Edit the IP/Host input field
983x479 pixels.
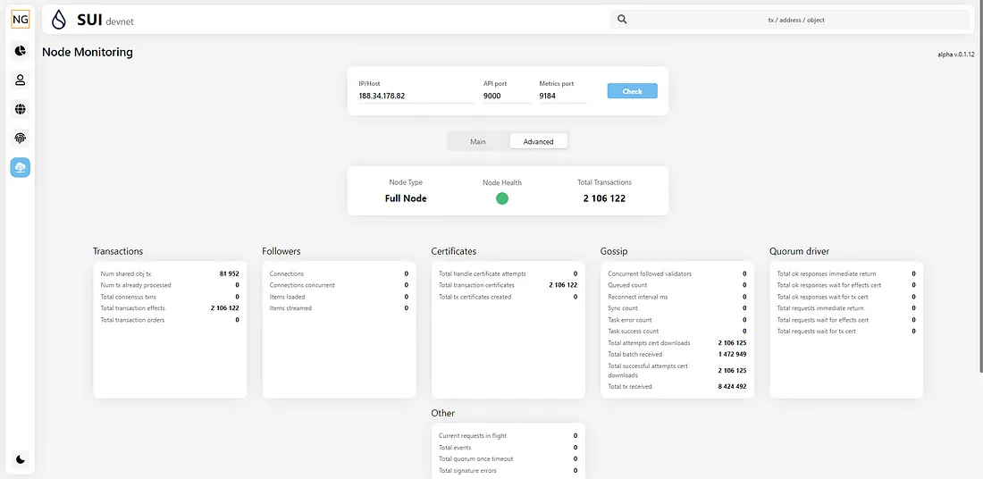(416, 96)
